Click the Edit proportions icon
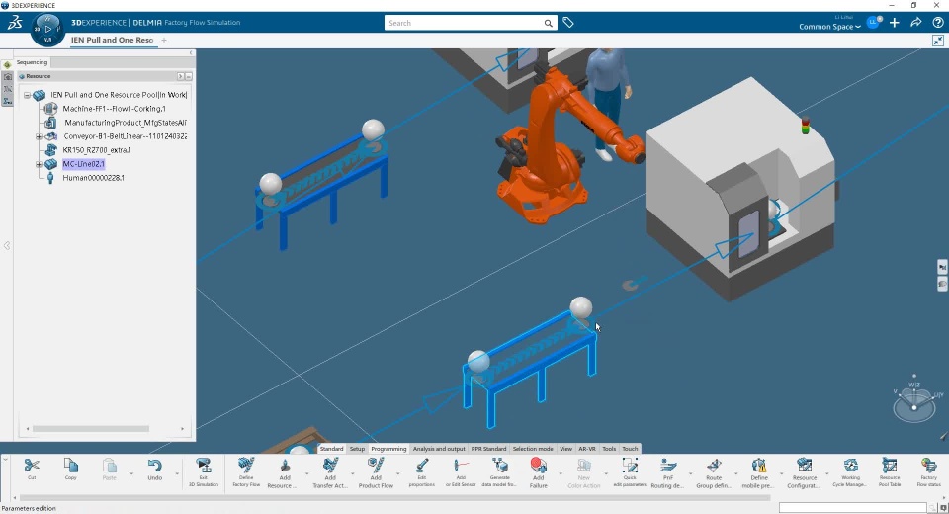The image size is (949, 514). point(422,465)
